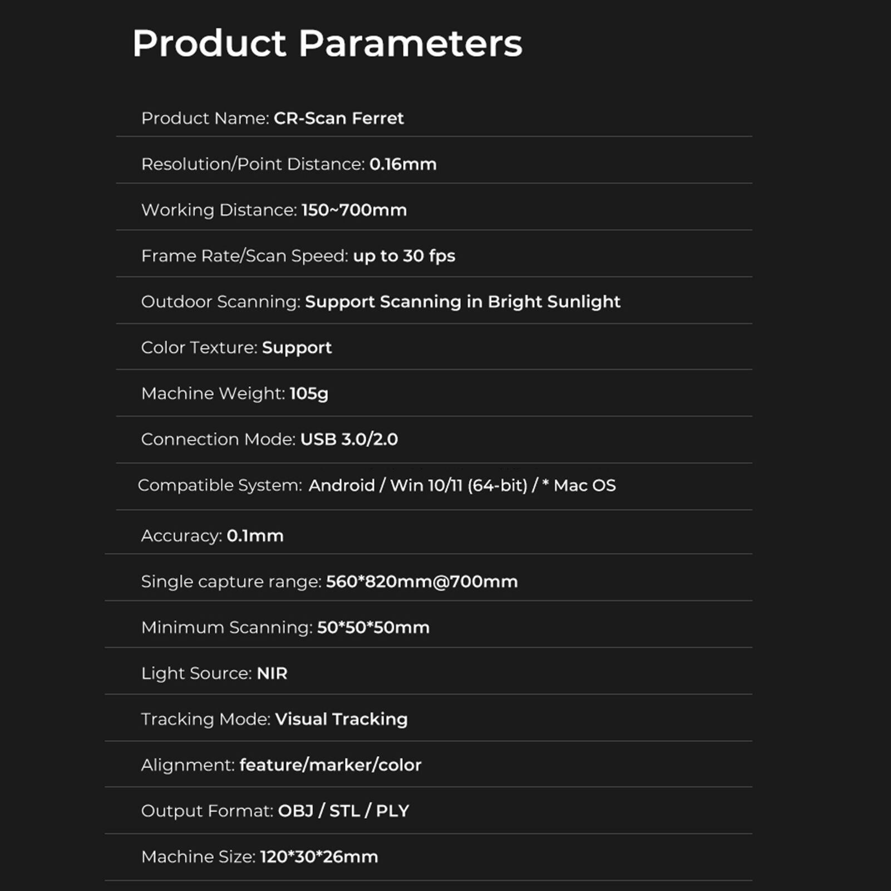Click the Minimum Scanning 50*50*50mm value
The image size is (891, 891).
[373, 627]
